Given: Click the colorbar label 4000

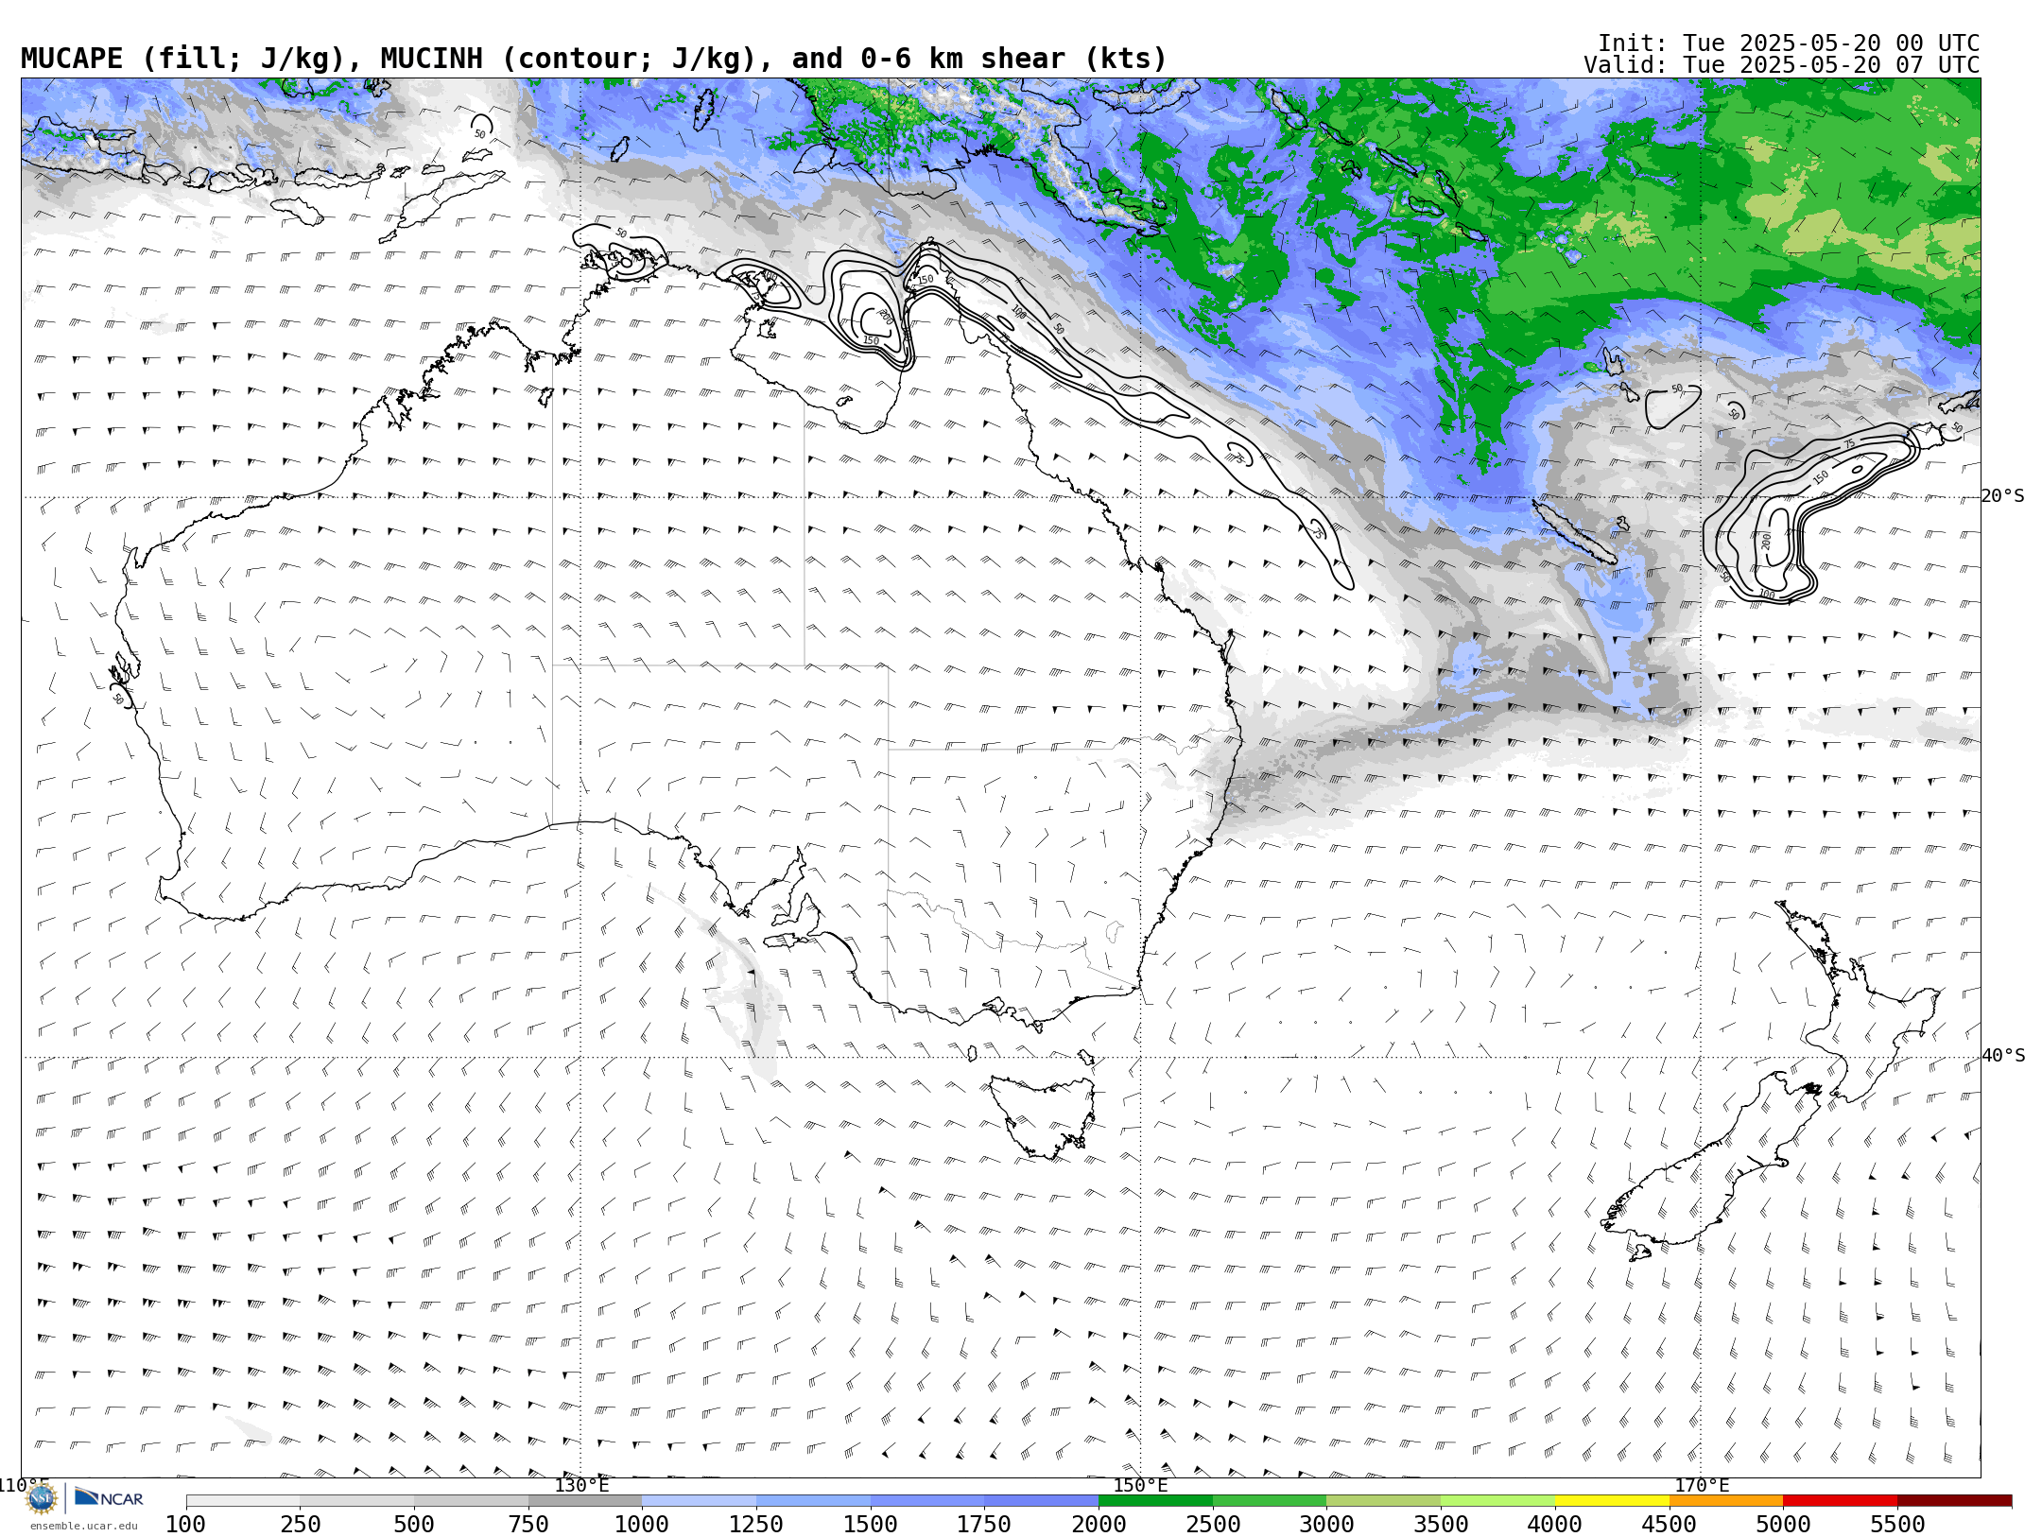Looking at the screenshot, I should pyautogui.click(x=1555, y=1525).
